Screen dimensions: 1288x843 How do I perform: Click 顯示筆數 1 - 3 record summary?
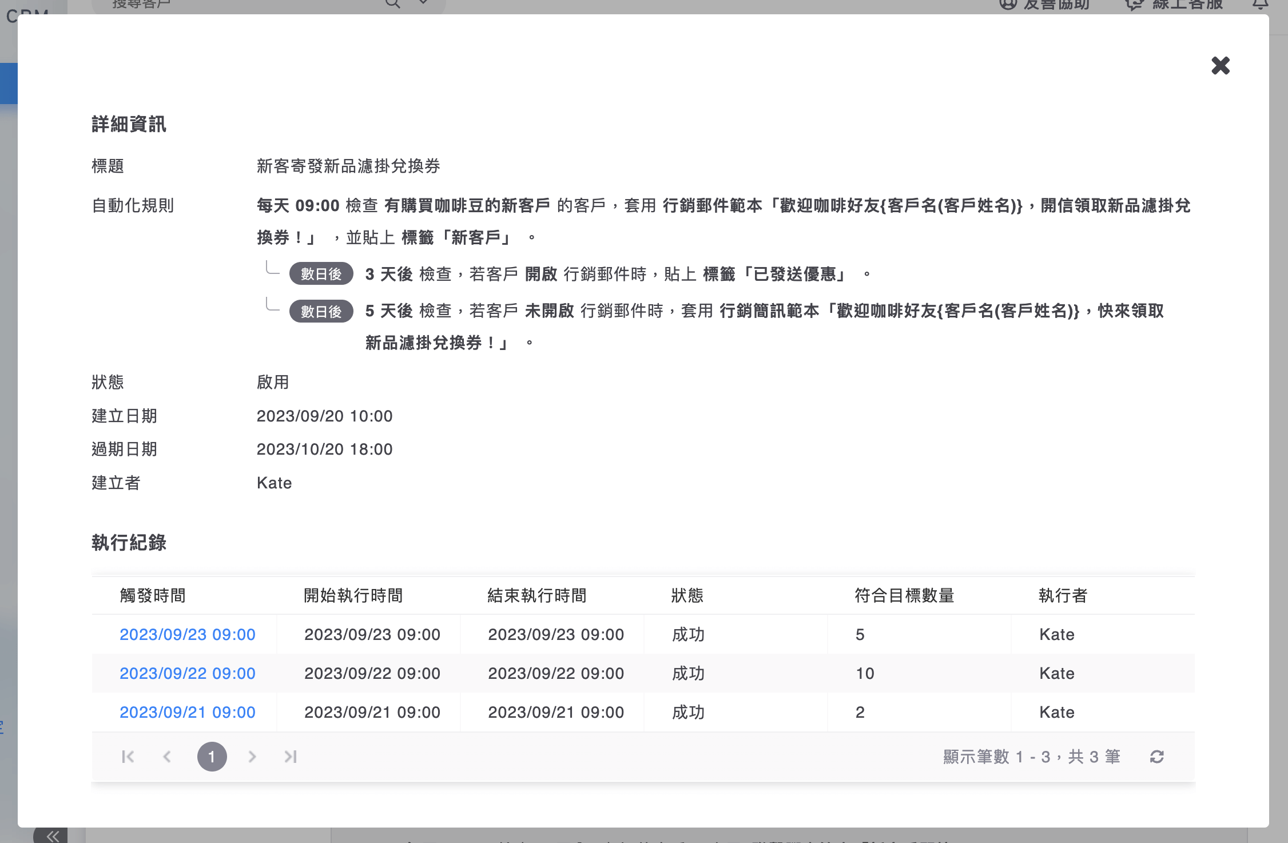point(1031,757)
